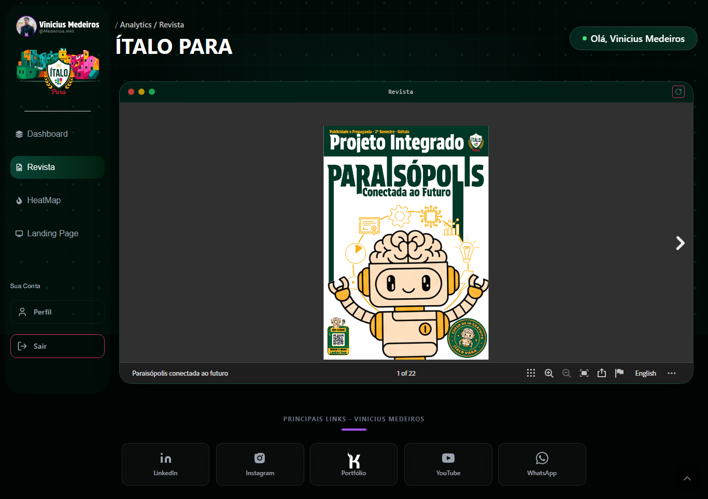Reload the Revista viewer with refresh icon
This screenshot has width=708, height=499.
pyautogui.click(x=678, y=92)
